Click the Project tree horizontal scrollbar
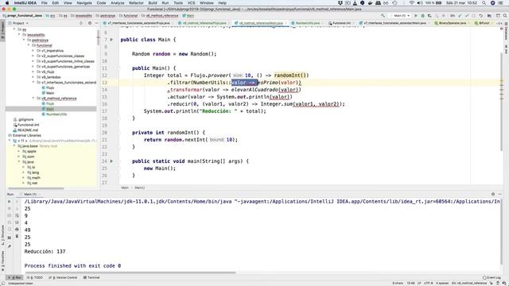The image size is (509, 286). [x=36, y=188]
